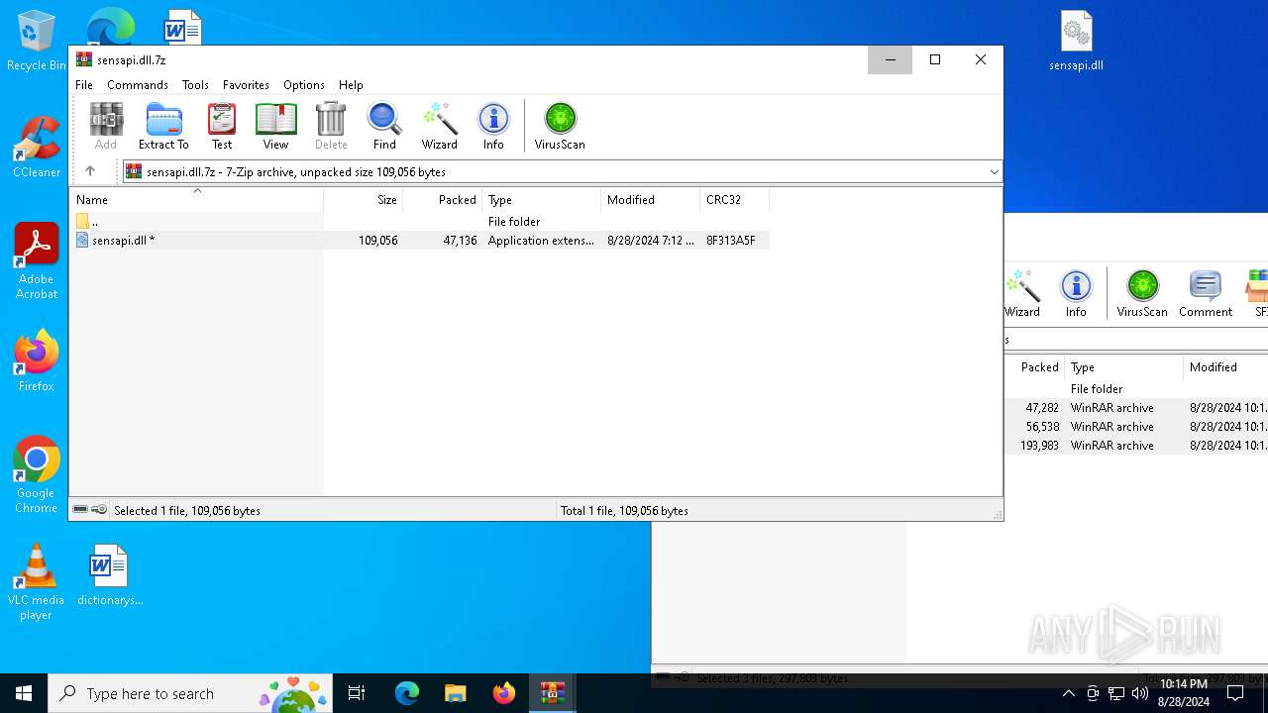Click the disk drive icon in status bar

(x=80, y=510)
